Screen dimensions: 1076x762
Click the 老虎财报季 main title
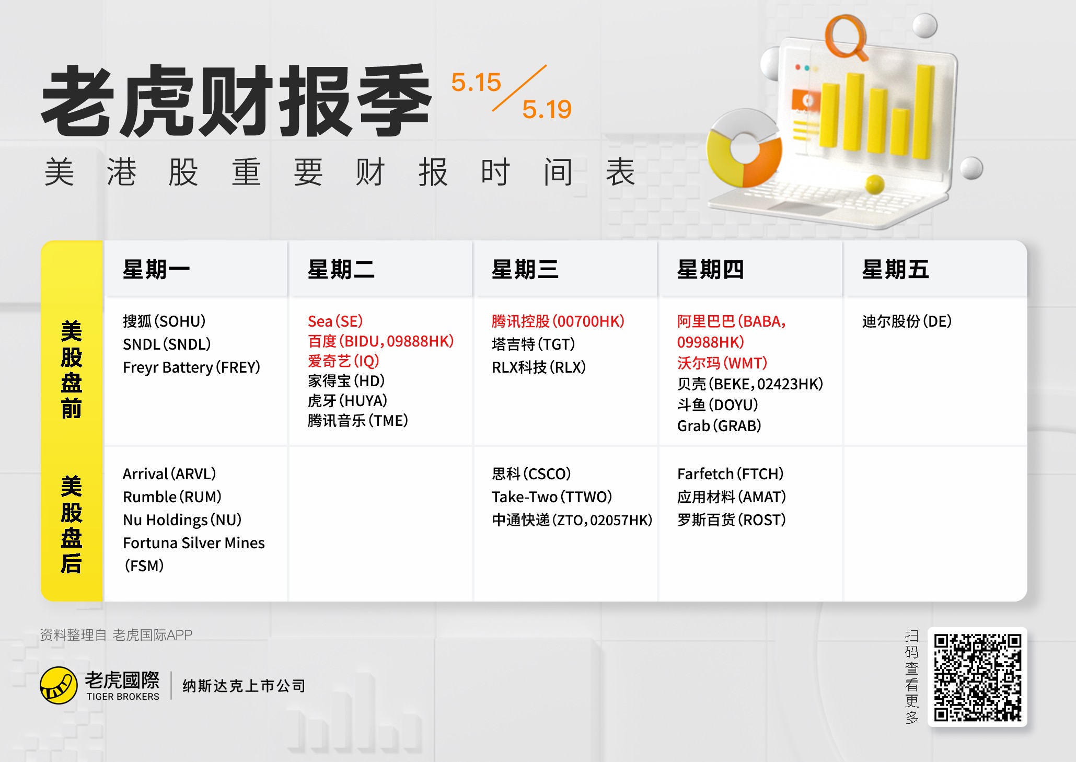pyautogui.click(x=236, y=102)
